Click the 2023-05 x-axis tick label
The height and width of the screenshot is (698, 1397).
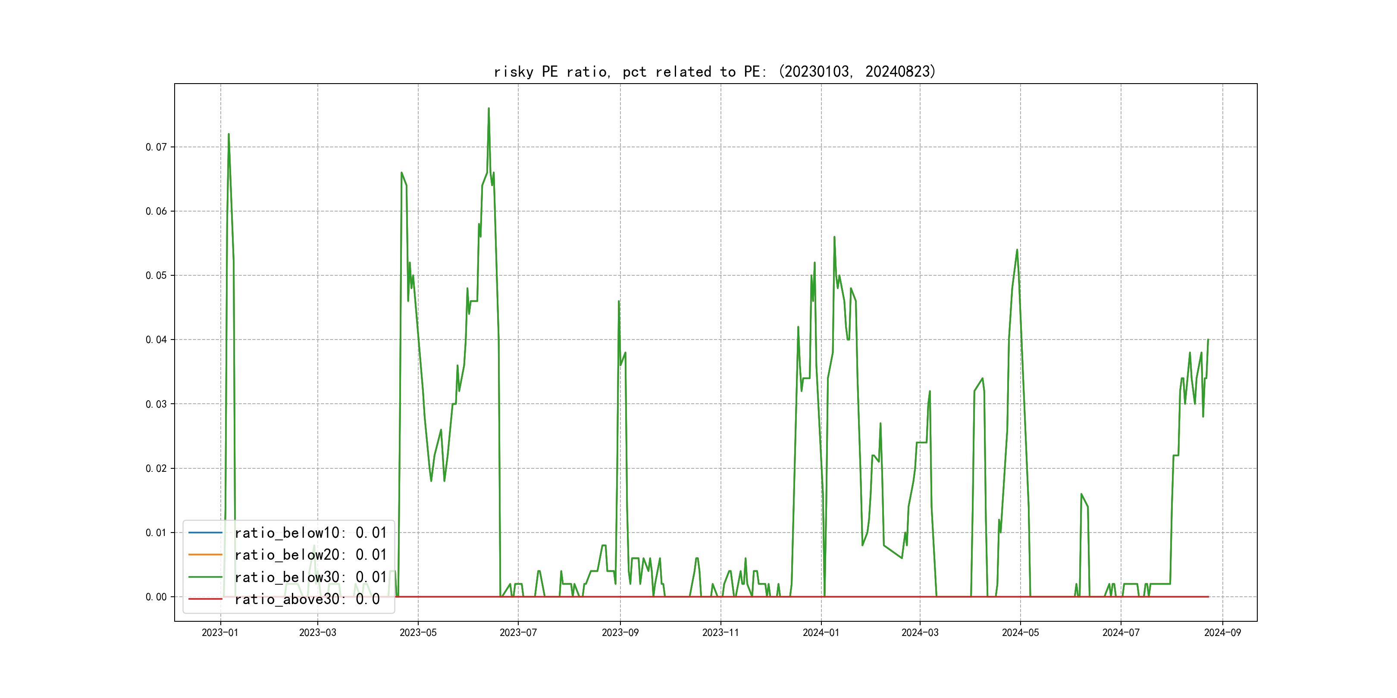coord(418,633)
